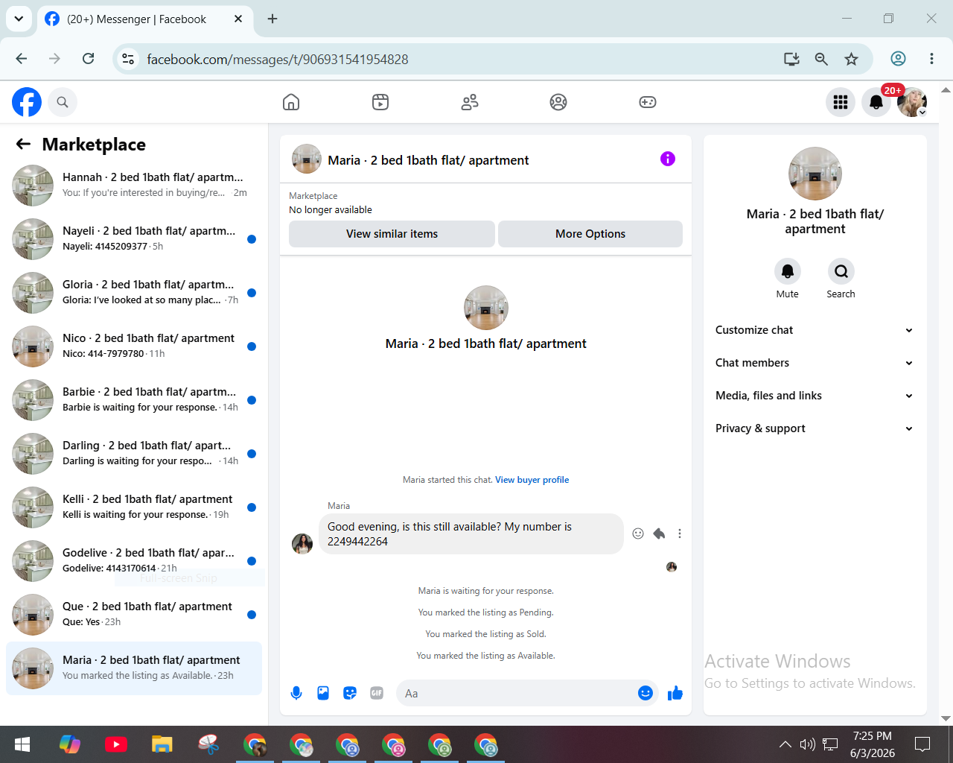Open Chrome profile icon

click(899, 59)
